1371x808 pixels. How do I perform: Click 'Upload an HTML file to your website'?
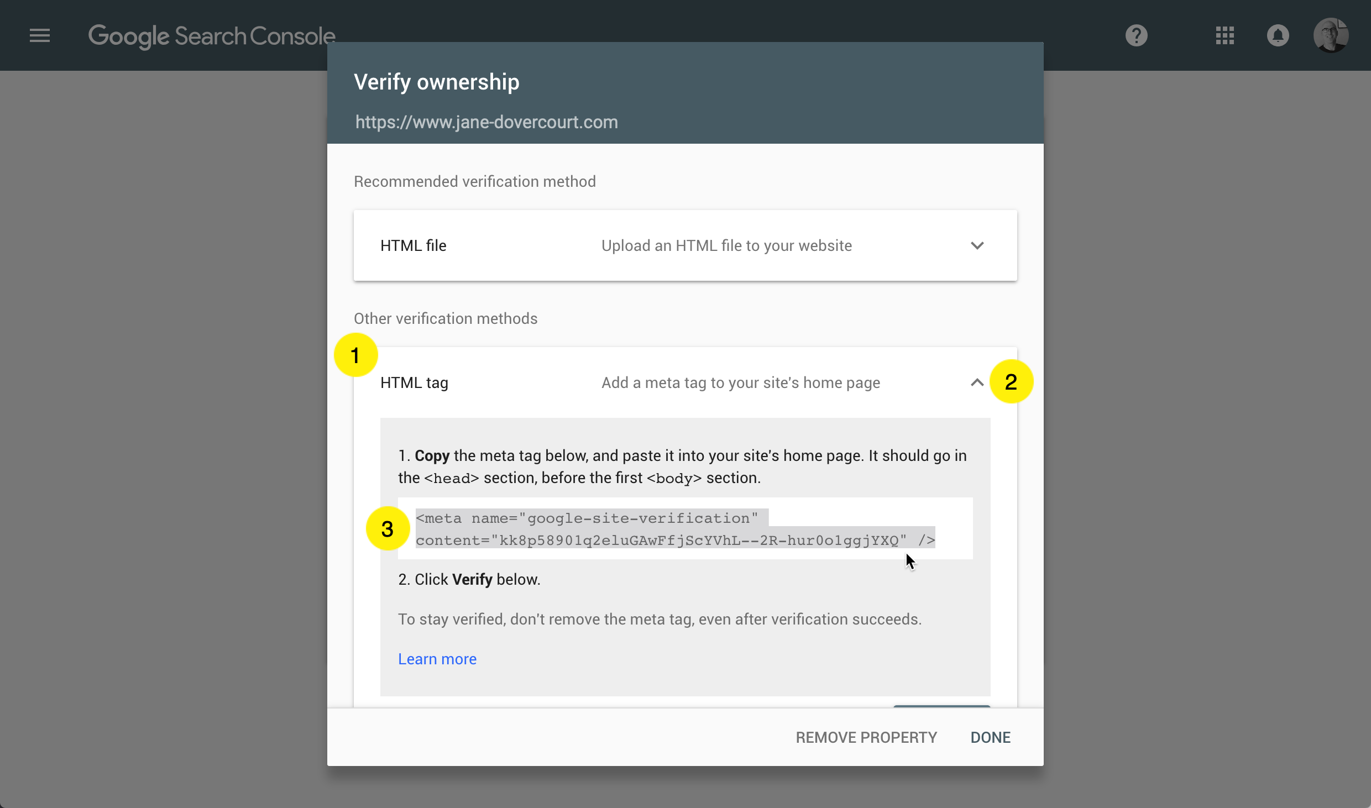click(726, 245)
